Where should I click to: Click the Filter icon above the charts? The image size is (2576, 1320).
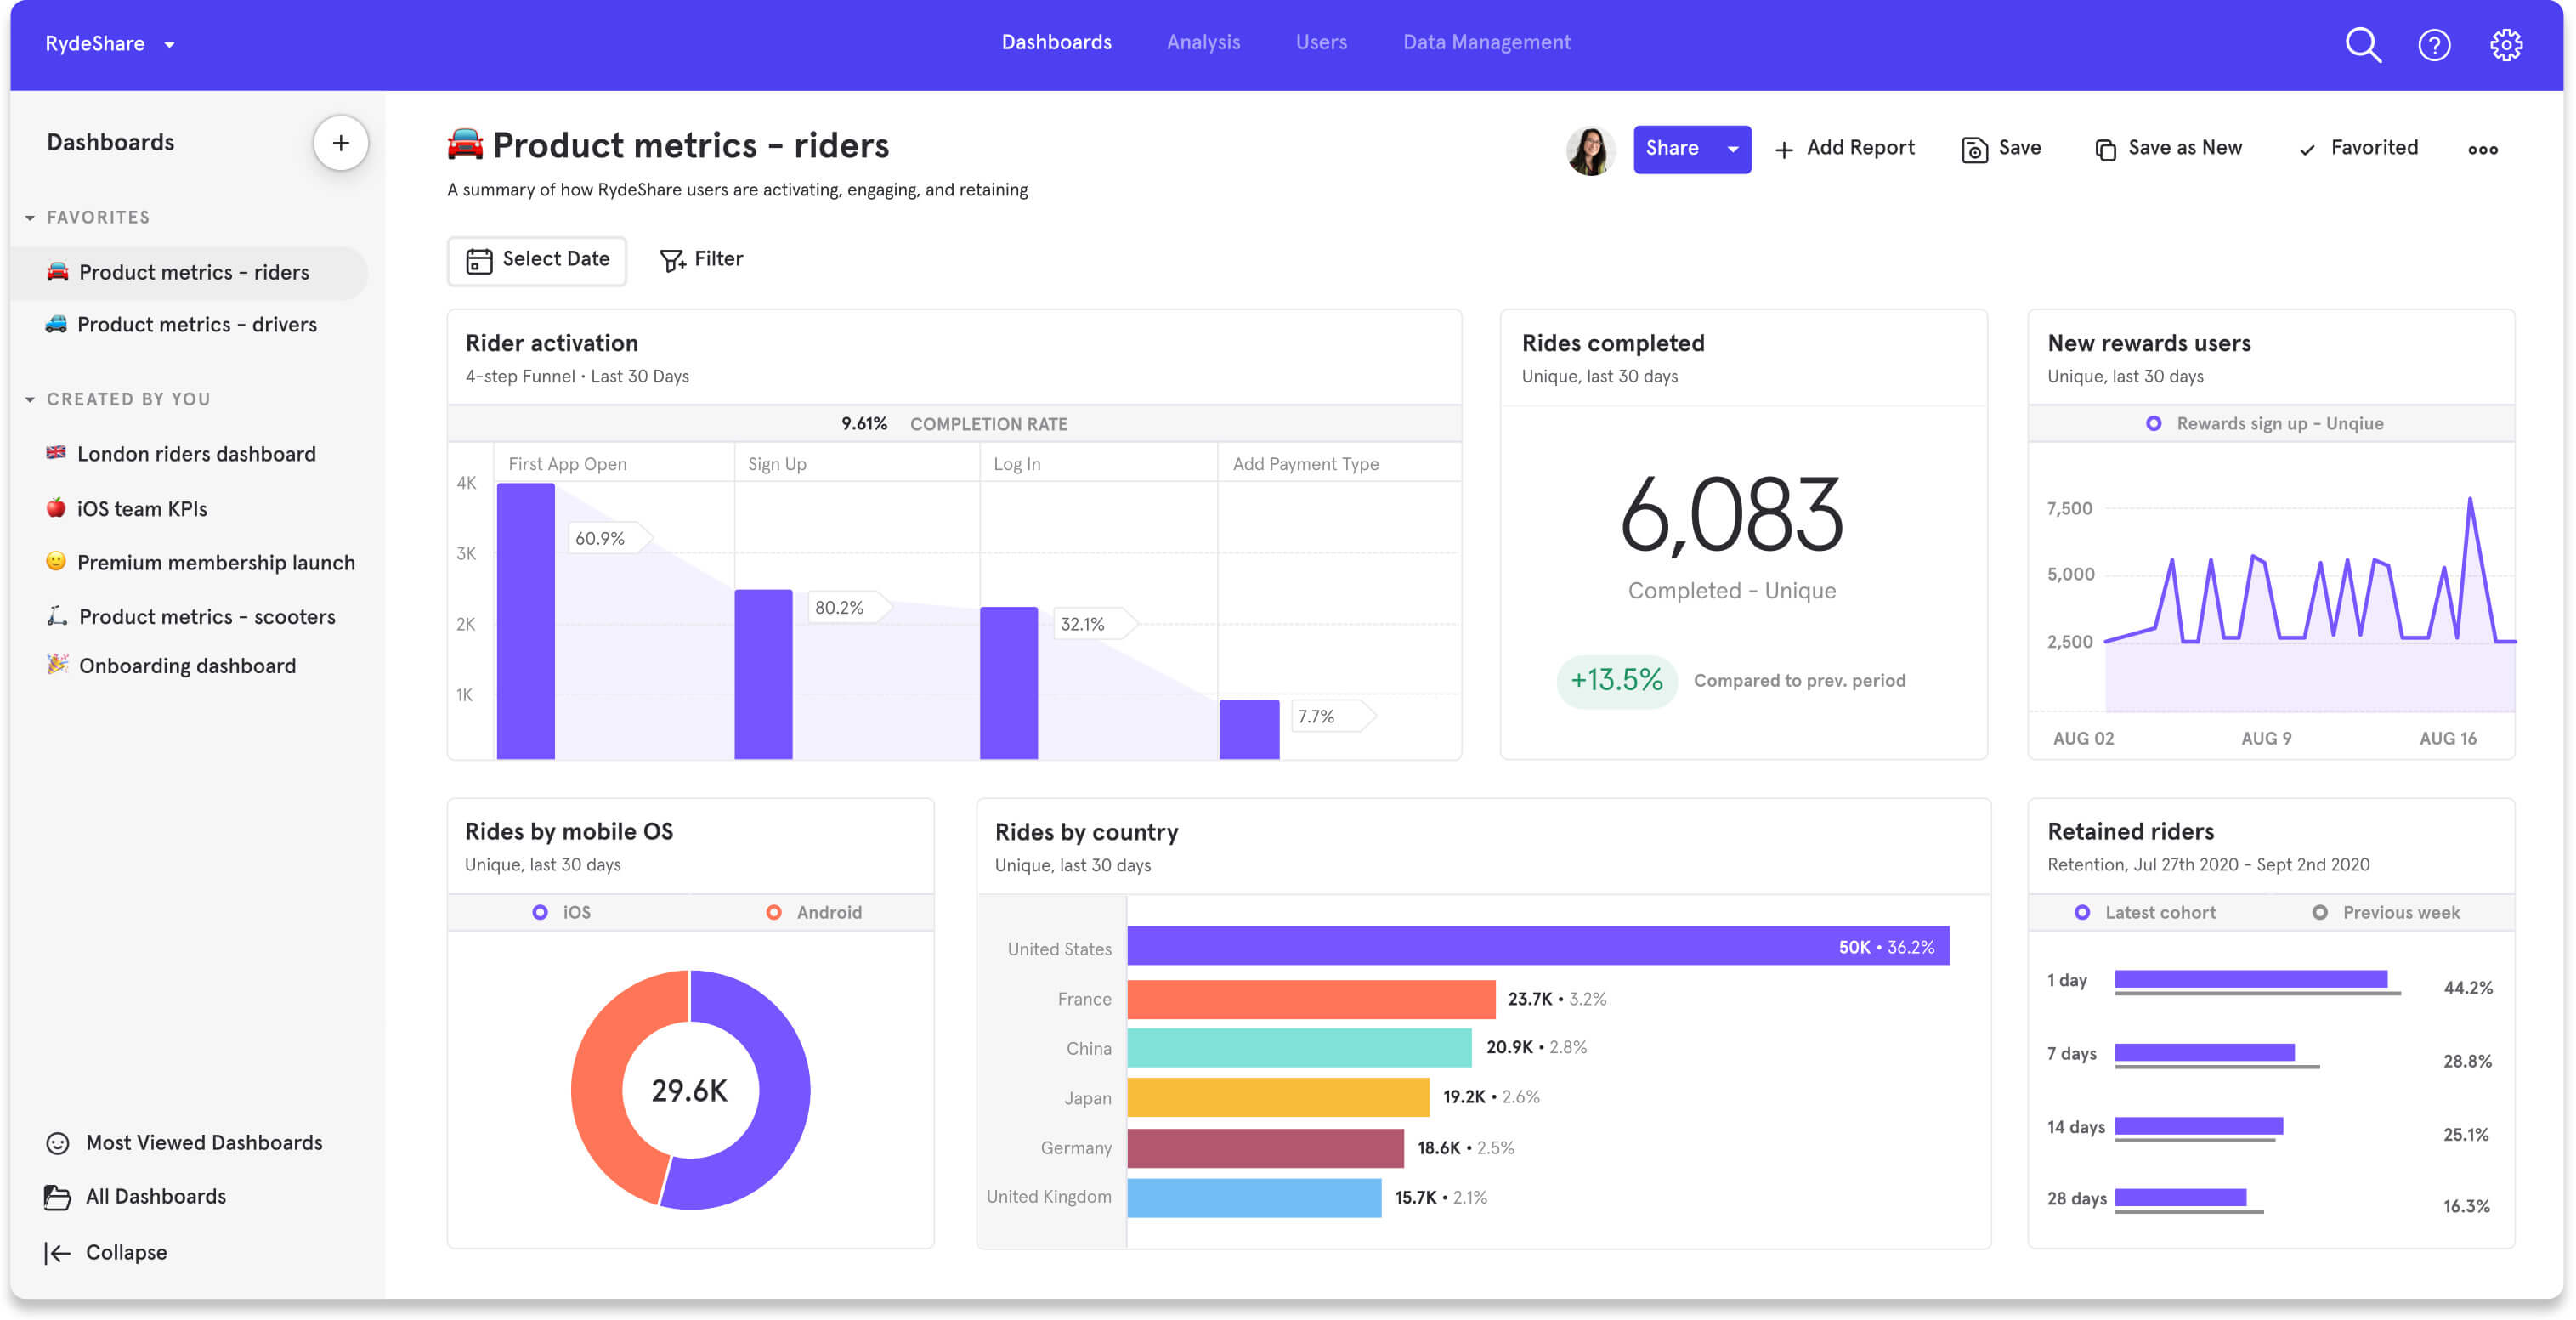pos(671,259)
